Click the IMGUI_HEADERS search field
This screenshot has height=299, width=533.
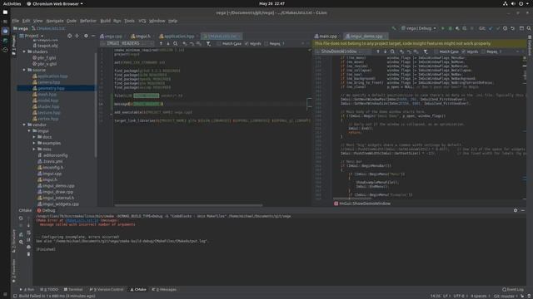[x=127, y=44]
